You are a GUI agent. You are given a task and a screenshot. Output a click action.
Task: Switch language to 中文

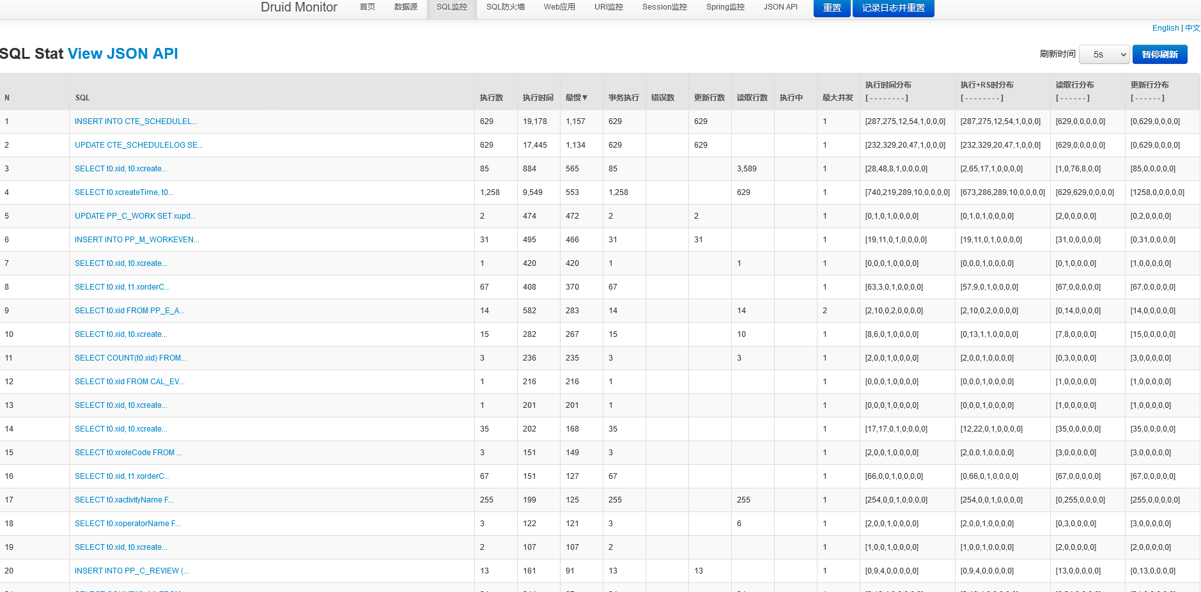tap(1193, 28)
